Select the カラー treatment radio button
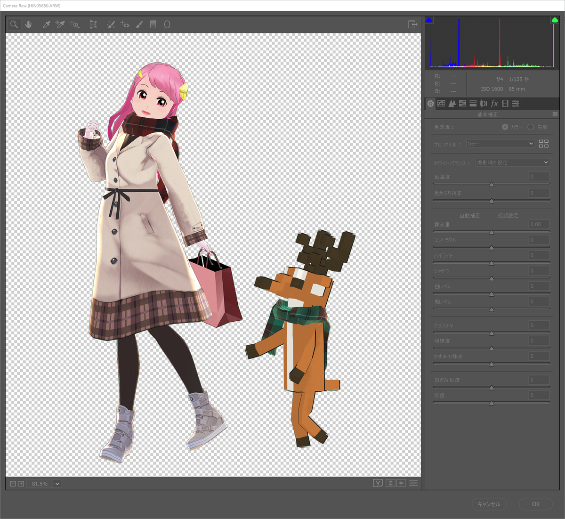This screenshot has height=519, width=565. coord(505,127)
